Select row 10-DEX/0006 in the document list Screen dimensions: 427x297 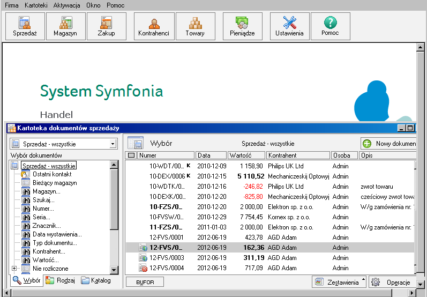(269, 176)
